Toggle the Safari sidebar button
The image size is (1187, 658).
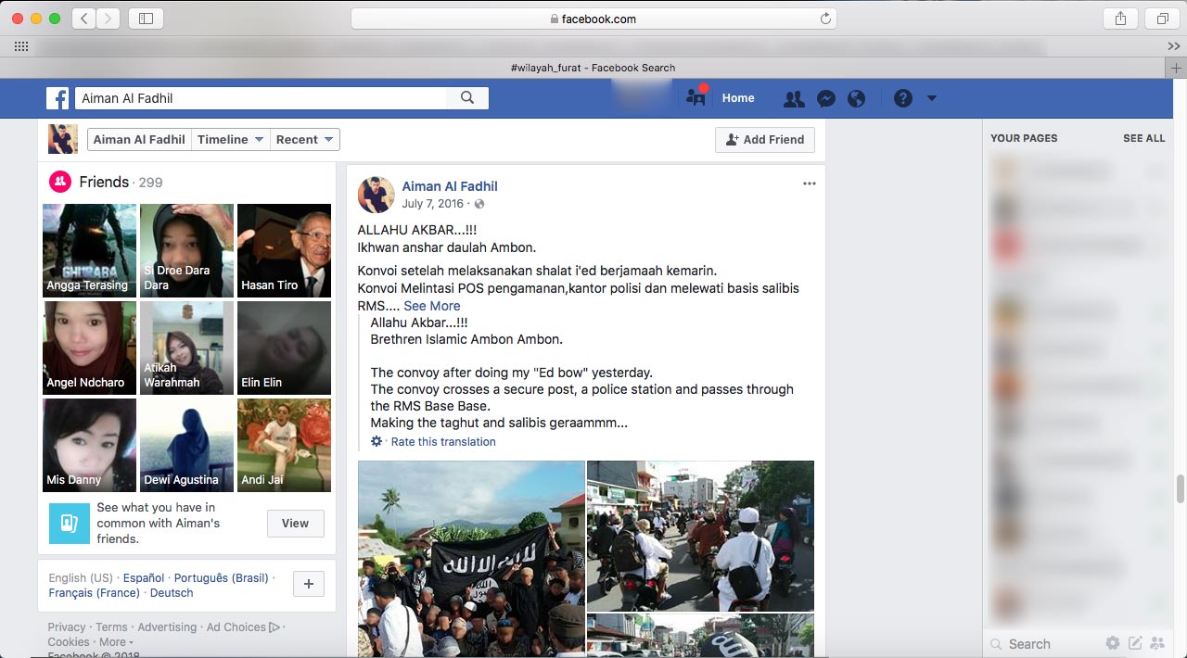coord(146,19)
